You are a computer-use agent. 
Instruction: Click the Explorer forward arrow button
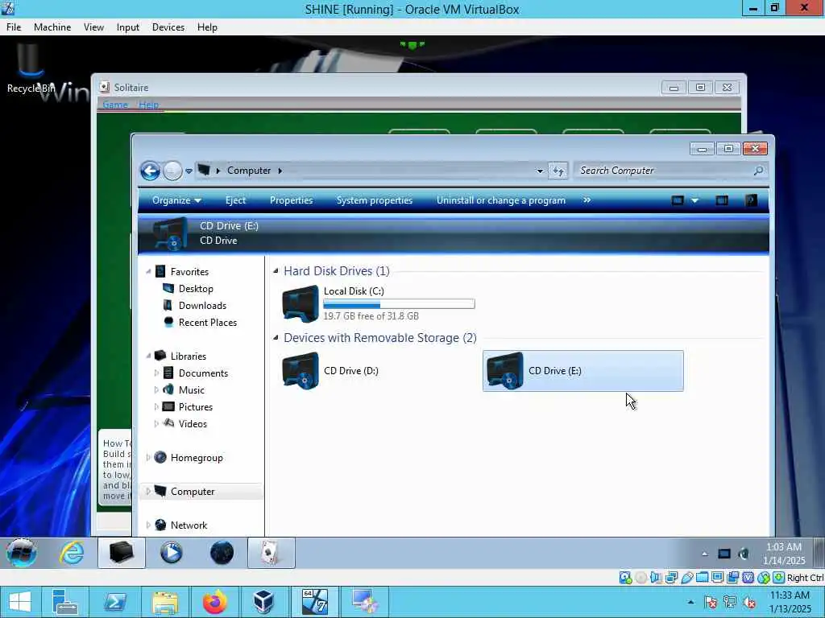[172, 171]
